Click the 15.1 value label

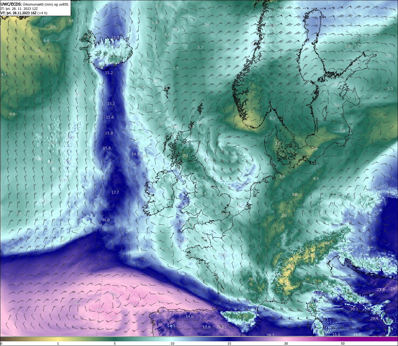click(x=111, y=104)
